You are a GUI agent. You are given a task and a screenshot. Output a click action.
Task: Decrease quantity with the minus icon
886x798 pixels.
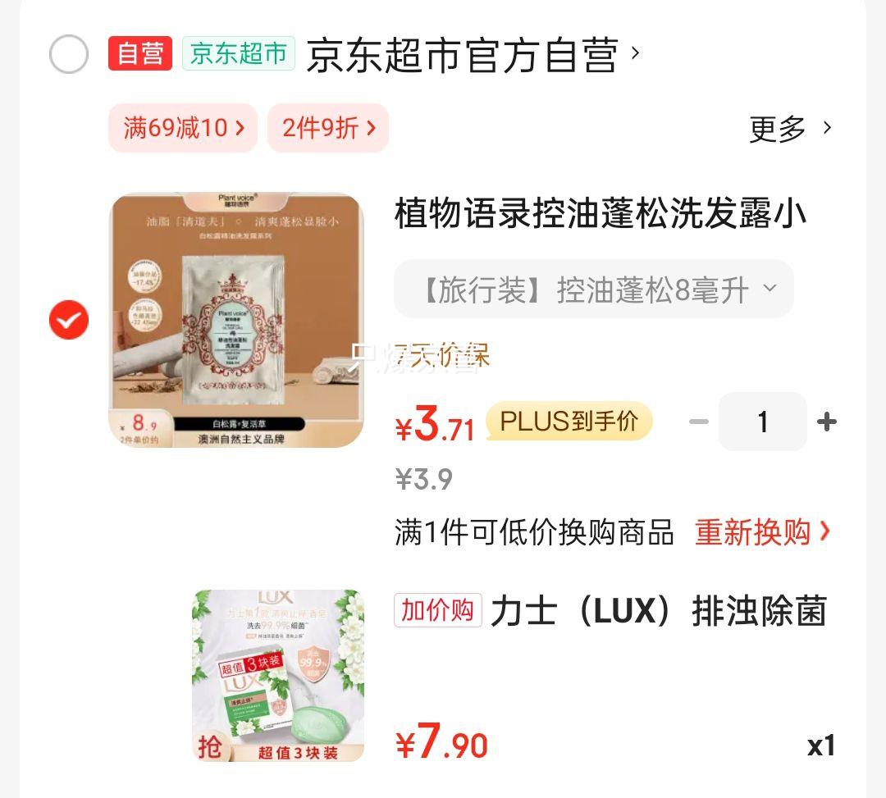pos(699,422)
